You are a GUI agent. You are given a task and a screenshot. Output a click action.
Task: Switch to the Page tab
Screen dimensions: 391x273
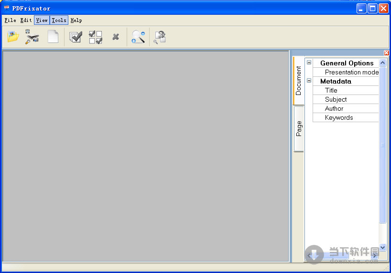coord(299,128)
